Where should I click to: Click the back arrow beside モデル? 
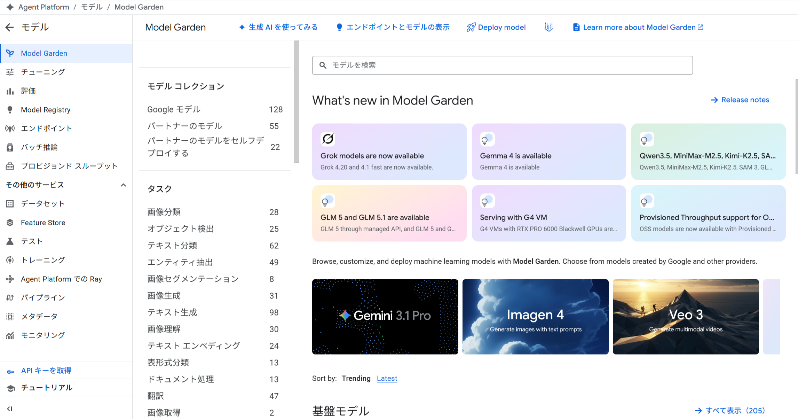pos(10,27)
